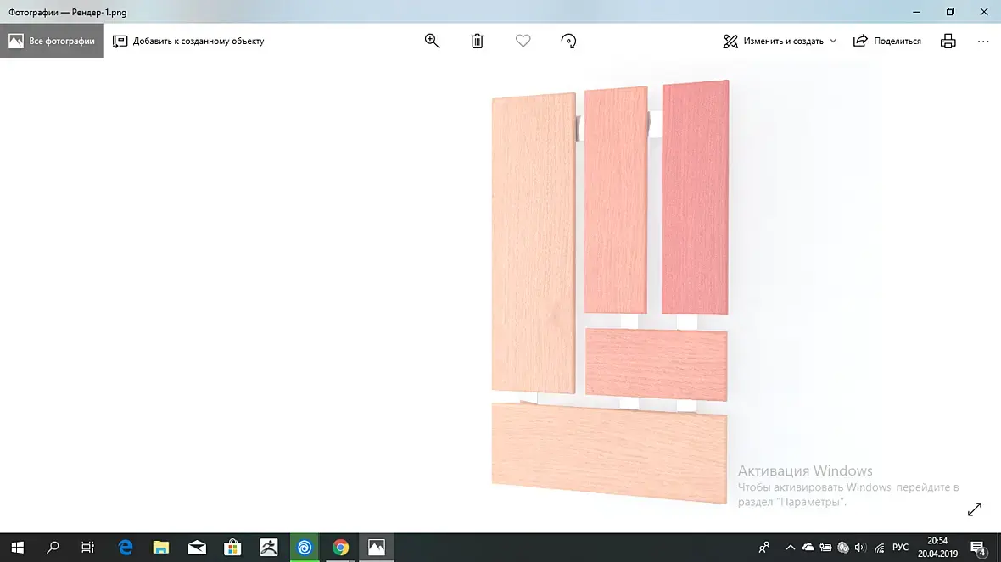The image size is (1001, 562).
Task: Open the ZBrush-style figure app on the taskbar
Action: (x=269, y=548)
